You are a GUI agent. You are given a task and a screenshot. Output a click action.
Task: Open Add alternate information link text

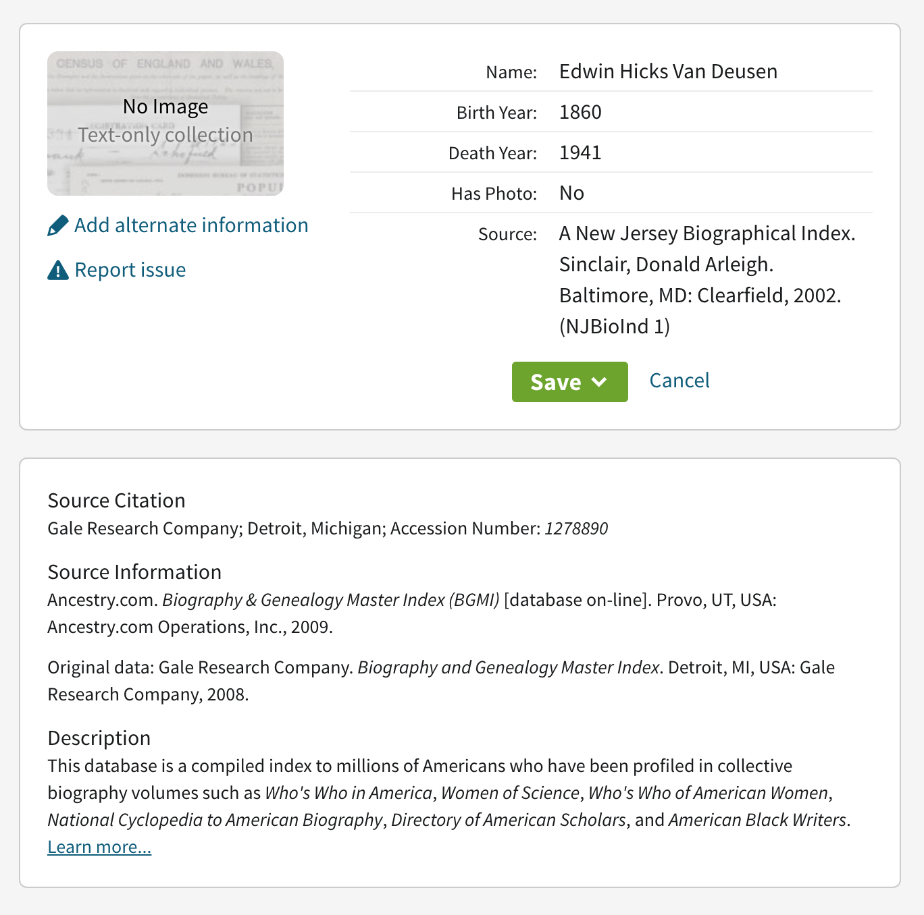click(x=191, y=225)
